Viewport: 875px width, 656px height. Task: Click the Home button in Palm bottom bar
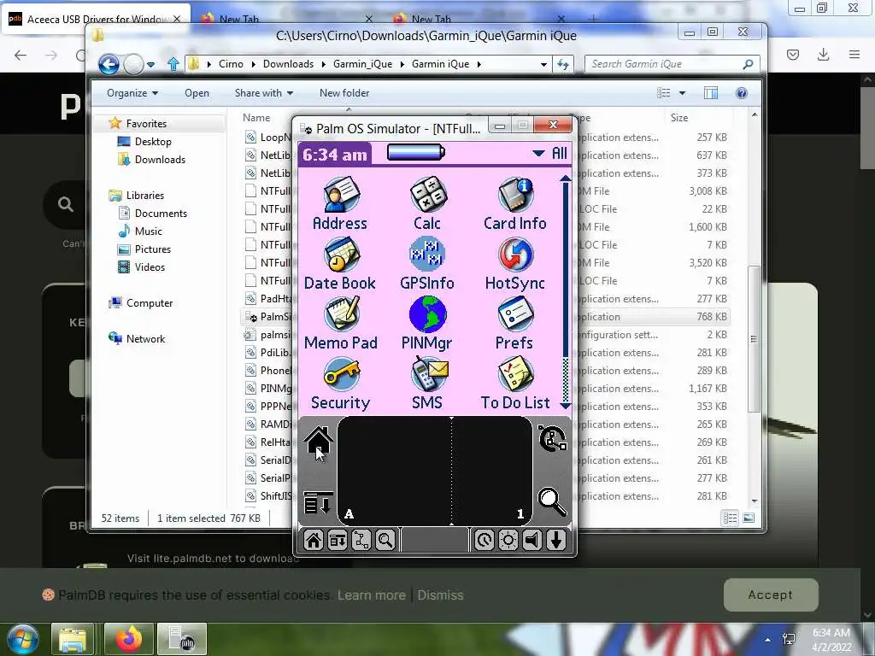tap(313, 540)
